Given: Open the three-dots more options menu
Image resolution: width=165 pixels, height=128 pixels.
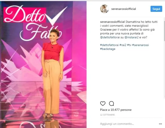Looking at the screenshot, I should [x=161, y=124].
